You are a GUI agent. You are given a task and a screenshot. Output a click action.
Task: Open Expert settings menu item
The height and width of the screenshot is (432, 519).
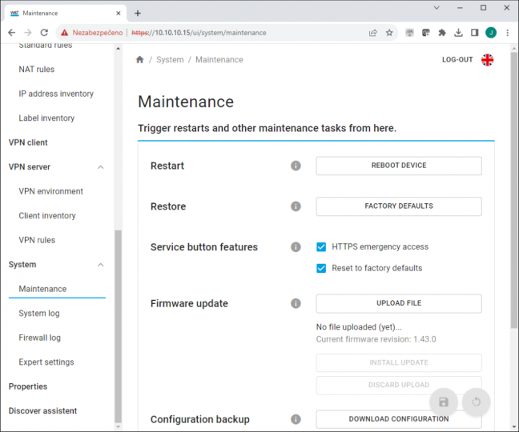click(x=46, y=362)
